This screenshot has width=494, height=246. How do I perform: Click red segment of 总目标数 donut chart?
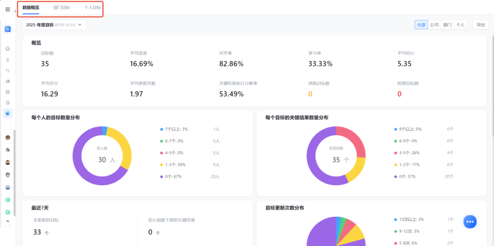click(x=355, y=137)
